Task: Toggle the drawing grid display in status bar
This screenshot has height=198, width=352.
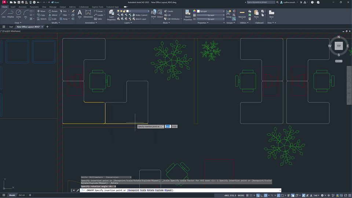Action: pyautogui.click(x=247, y=195)
